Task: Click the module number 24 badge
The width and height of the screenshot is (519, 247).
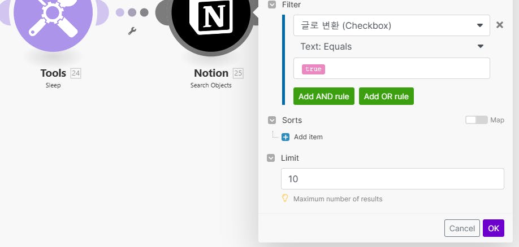Action: (x=76, y=73)
